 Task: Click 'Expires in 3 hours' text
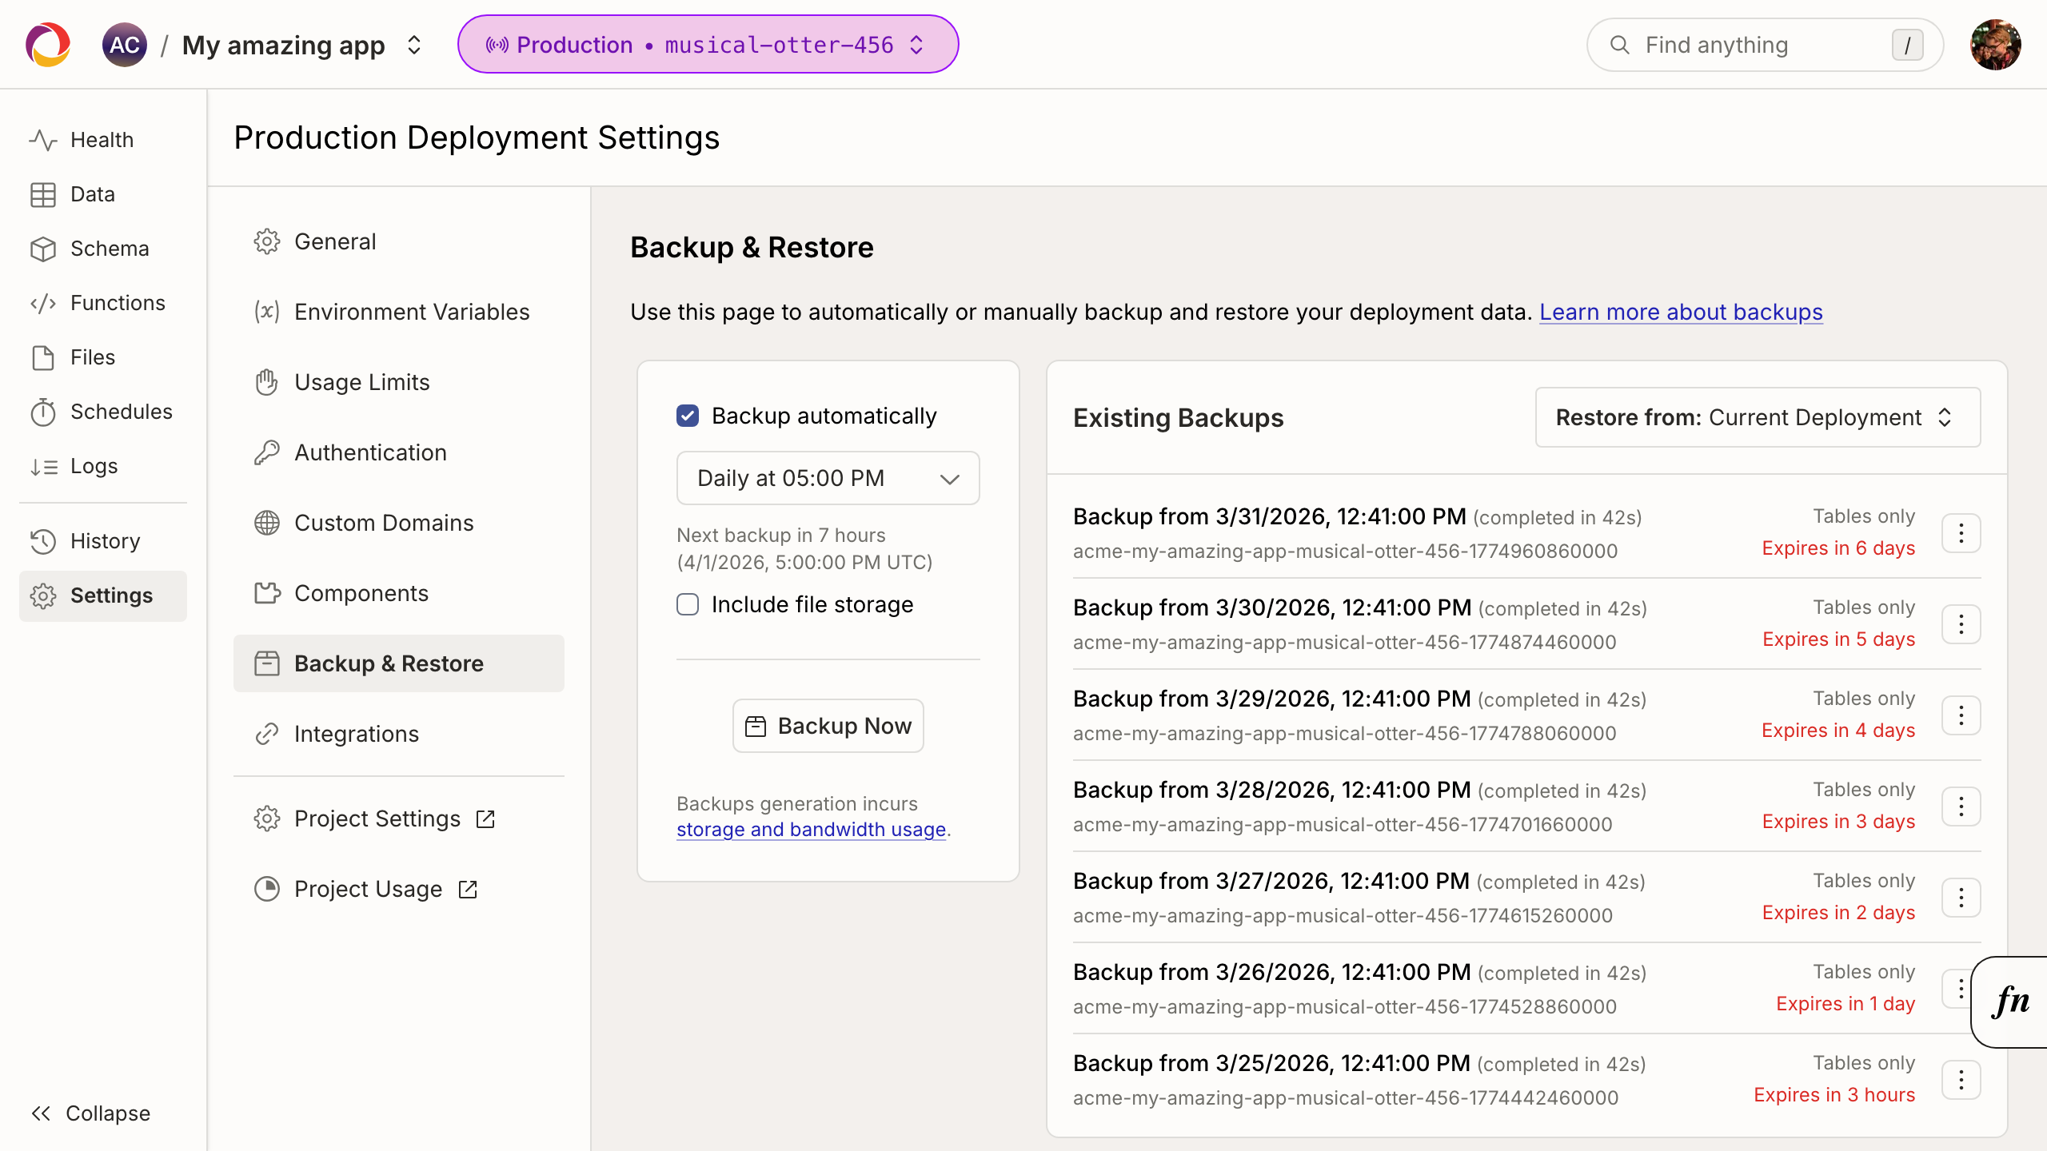click(x=1834, y=1095)
